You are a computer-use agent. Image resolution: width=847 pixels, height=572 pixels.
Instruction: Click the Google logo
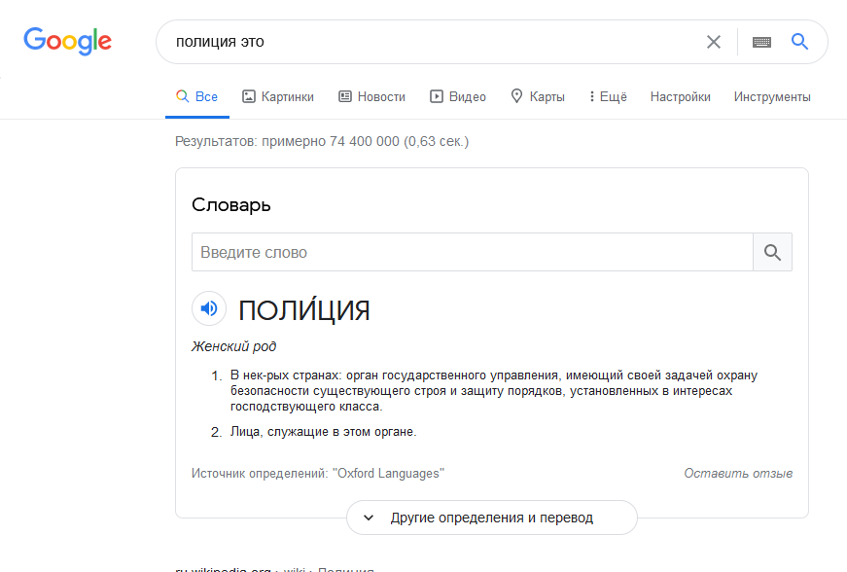(x=68, y=41)
